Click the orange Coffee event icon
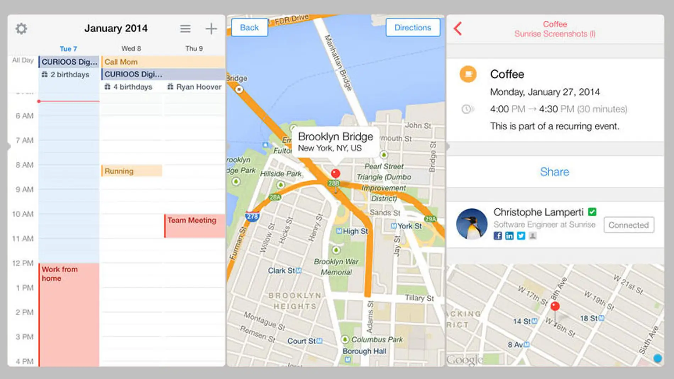 coord(468,74)
